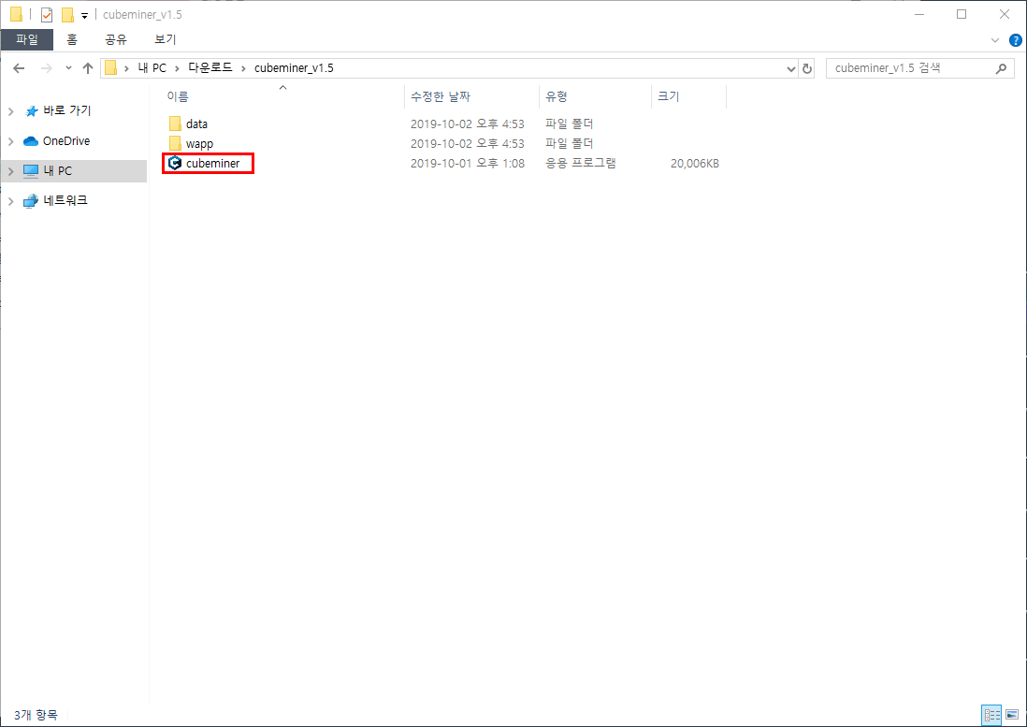
Task: Click 내 PC in the address path
Action: point(152,68)
